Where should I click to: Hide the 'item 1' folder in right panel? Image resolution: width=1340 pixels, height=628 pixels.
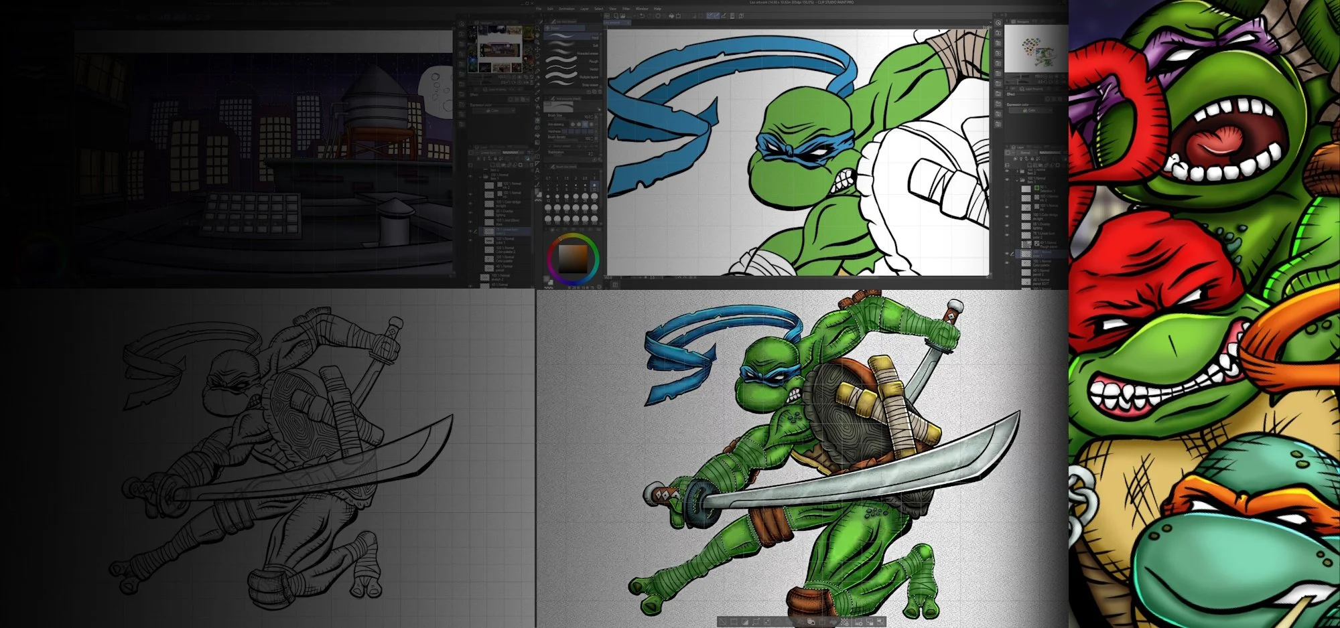coord(1007,179)
